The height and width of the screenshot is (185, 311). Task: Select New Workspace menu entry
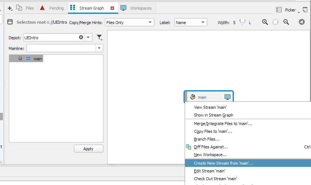[210, 155]
